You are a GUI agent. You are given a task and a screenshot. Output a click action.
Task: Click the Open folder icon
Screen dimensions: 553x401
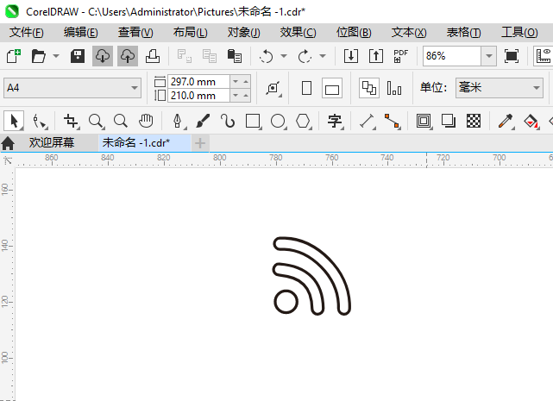[39, 56]
